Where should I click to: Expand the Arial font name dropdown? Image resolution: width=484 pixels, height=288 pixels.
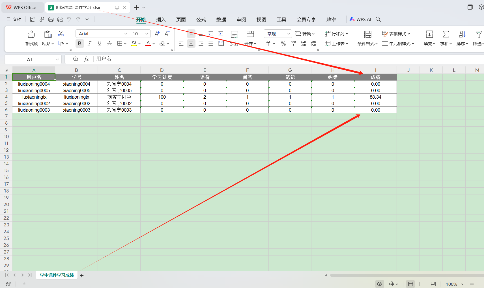(x=126, y=34)
